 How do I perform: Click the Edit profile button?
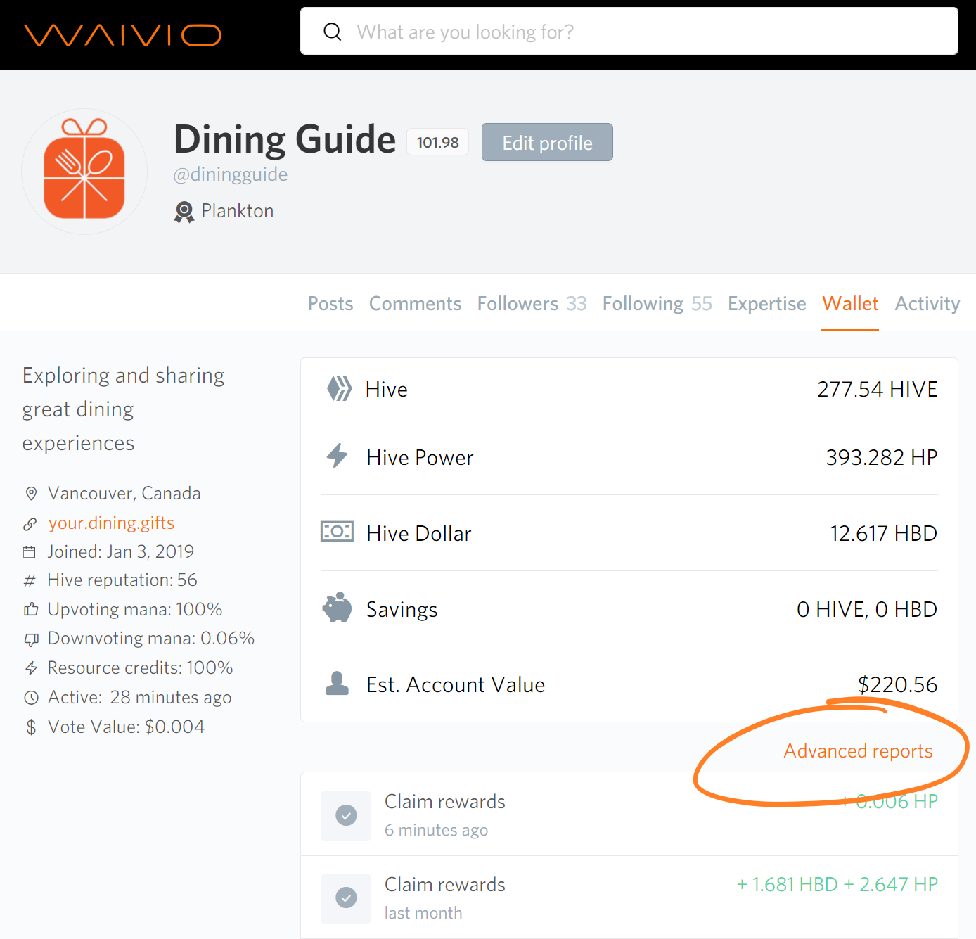click(x=547, y=142)
